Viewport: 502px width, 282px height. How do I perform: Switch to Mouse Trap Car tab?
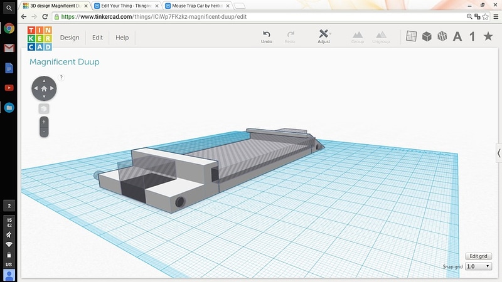(197, 6)
